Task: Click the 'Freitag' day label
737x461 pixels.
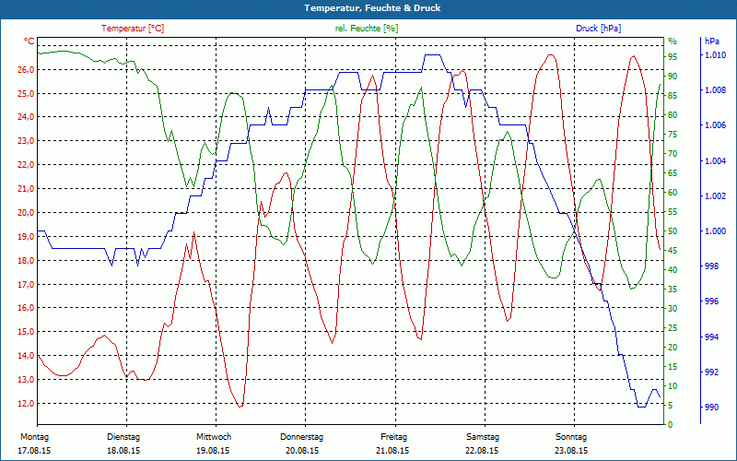Action: point(394,437)
